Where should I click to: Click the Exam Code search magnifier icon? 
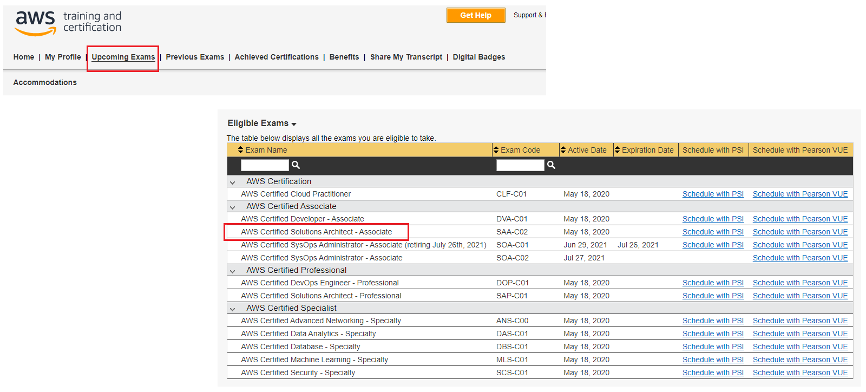coord(551,165)
